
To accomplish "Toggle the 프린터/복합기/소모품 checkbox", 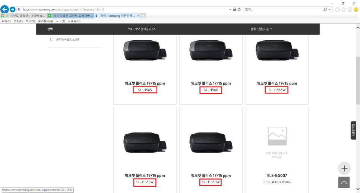I will tap(52, 39).
